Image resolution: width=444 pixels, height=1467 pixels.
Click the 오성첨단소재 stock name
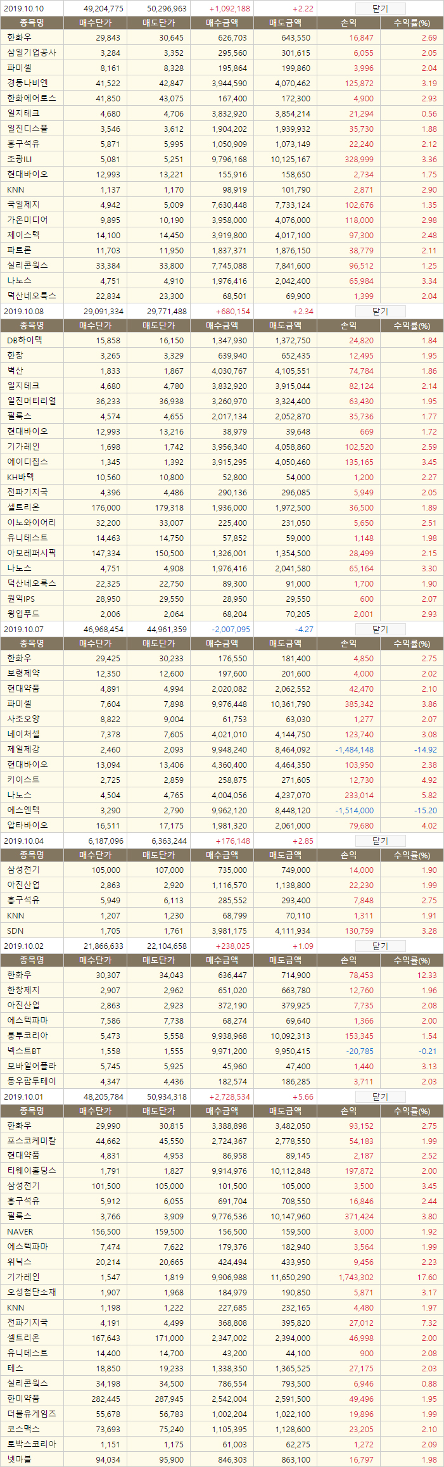(x=32, y=1293)
